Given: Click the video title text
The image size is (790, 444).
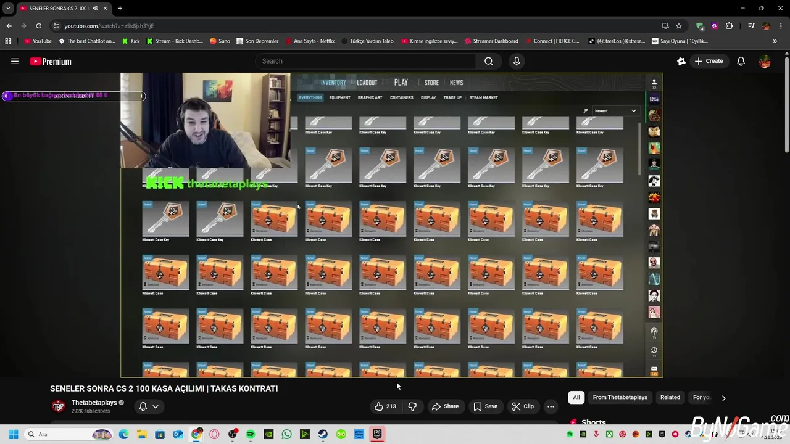Looking at the screenshot, I should coord(164,388).
